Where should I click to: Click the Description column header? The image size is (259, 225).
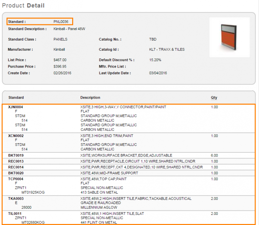pos(90,98)
